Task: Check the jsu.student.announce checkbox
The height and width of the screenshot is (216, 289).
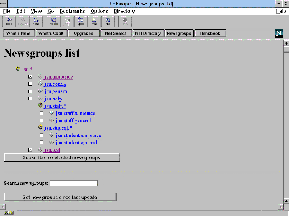Action: 42,135
